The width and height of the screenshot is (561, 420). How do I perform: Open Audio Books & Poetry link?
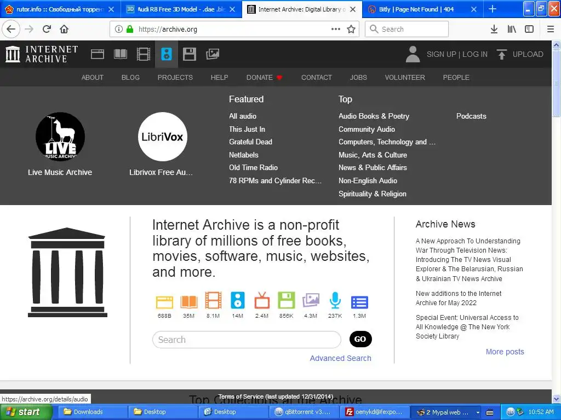point(374,116)
